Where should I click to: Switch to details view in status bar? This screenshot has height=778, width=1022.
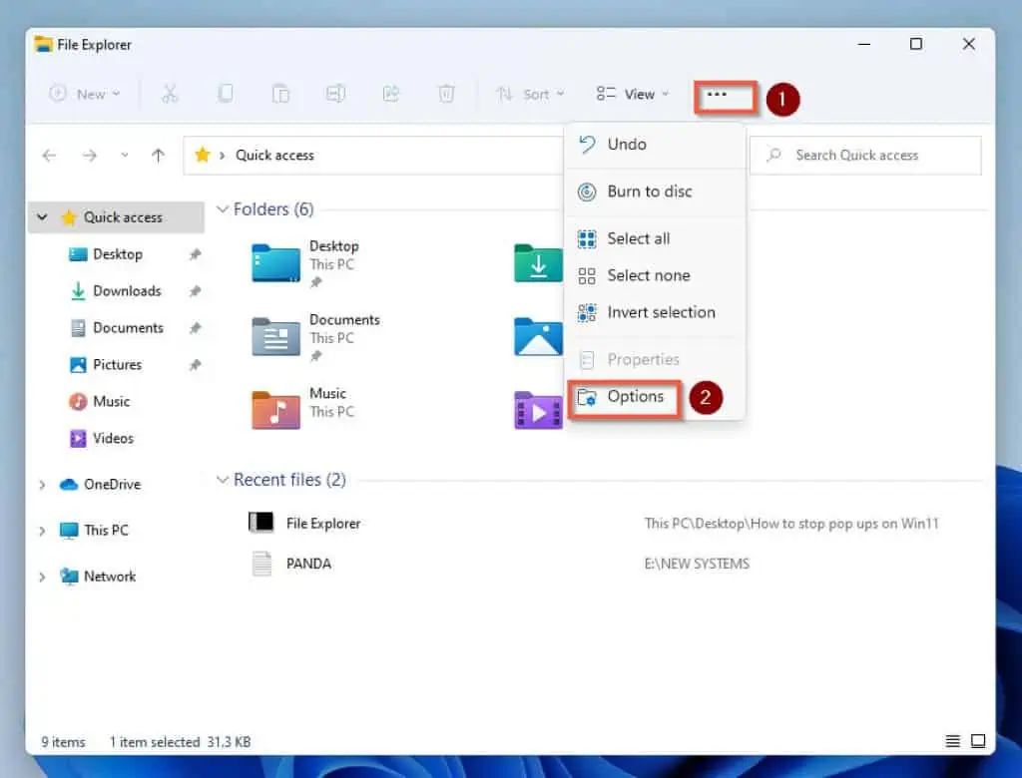coord(953,741)
